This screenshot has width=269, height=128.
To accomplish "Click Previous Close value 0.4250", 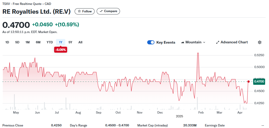I will (x=56, y=125).
